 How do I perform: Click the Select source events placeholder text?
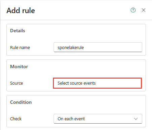[77, 83]
